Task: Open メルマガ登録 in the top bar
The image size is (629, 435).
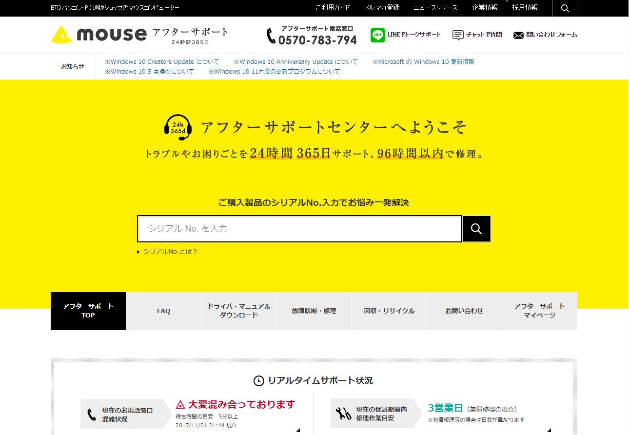Action: point(382,8)
